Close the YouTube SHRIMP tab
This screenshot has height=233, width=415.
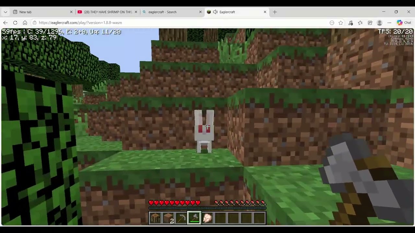point(136,12)
